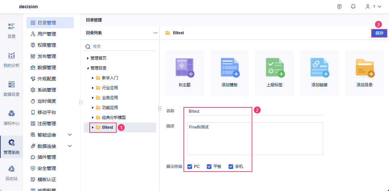Screen dimensions: 389x191
Task: Click the 添加目录 card
Action: (365, 73)
